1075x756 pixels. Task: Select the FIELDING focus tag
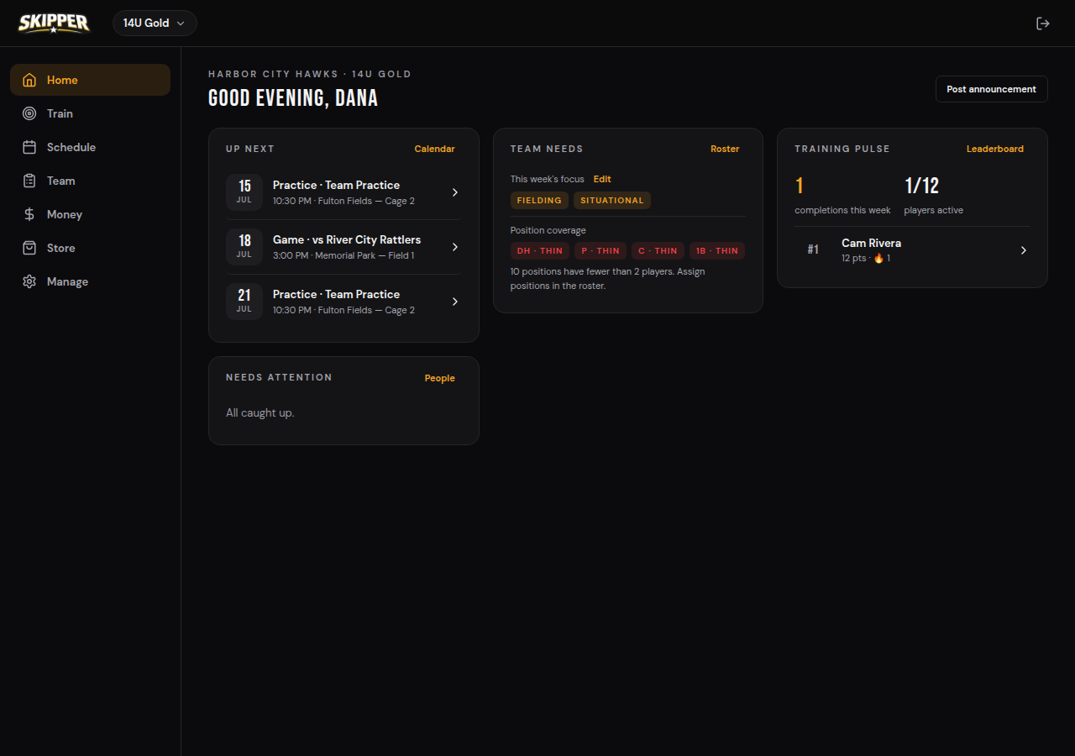click(x=539, y=201)
